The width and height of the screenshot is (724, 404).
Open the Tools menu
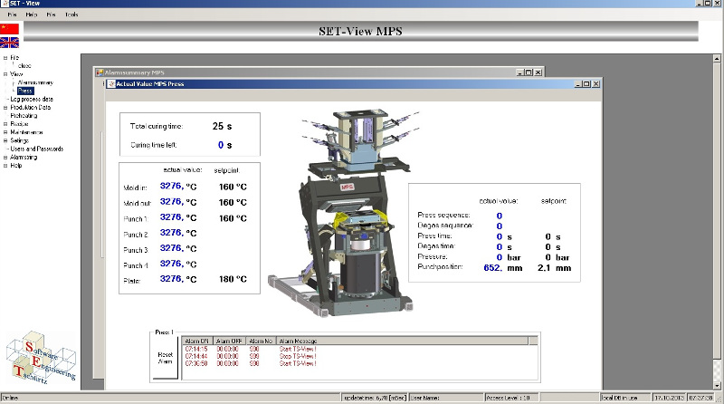pyautogui.click(x=71, y=14)
